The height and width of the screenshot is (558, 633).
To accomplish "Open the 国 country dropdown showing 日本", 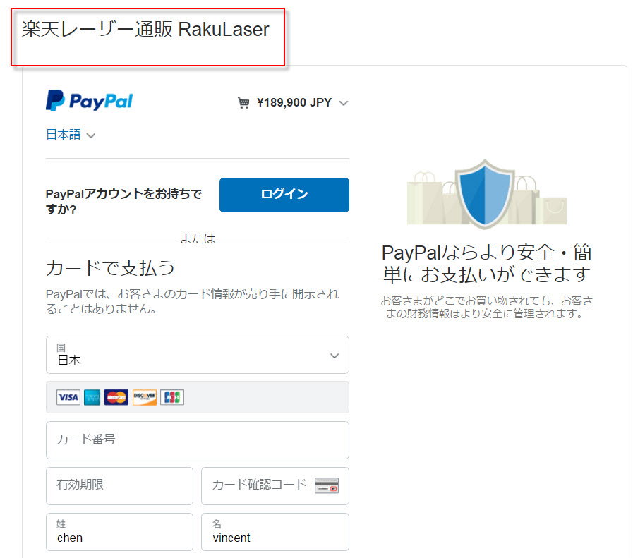I will coord(198,355).
